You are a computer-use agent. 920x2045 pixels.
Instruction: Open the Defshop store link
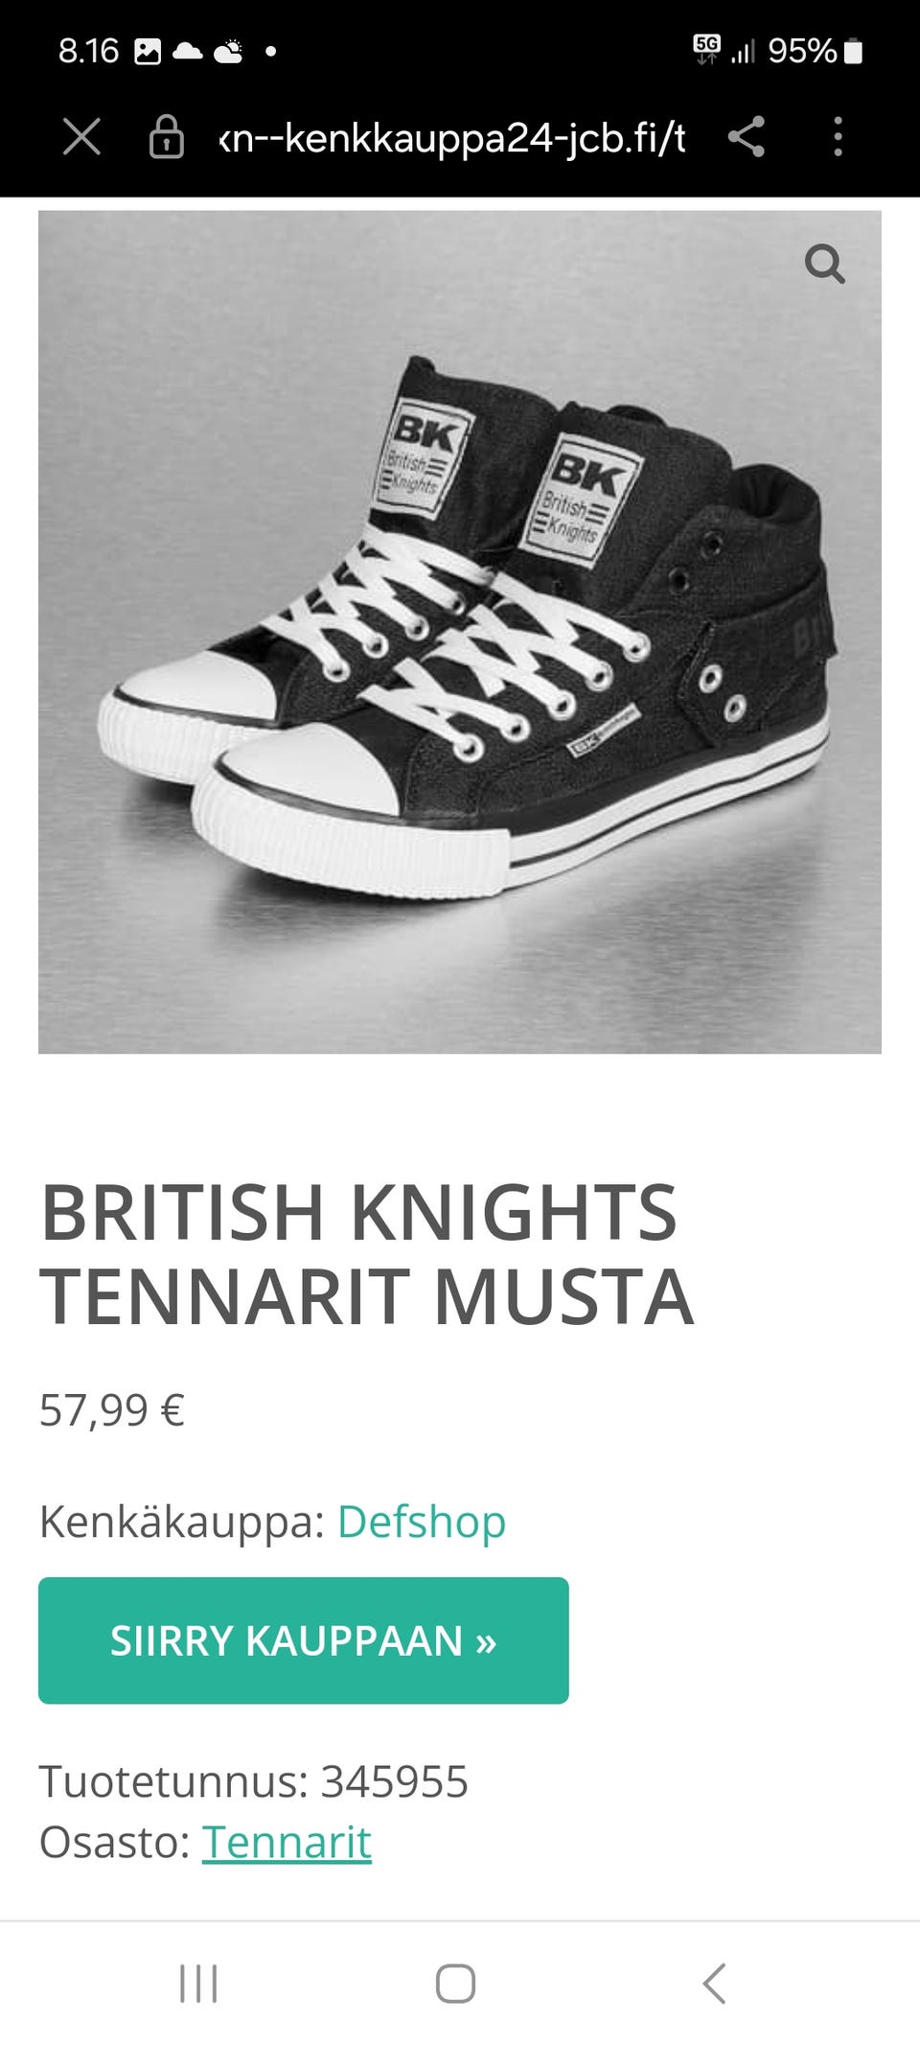click(x=422, y=1522)
